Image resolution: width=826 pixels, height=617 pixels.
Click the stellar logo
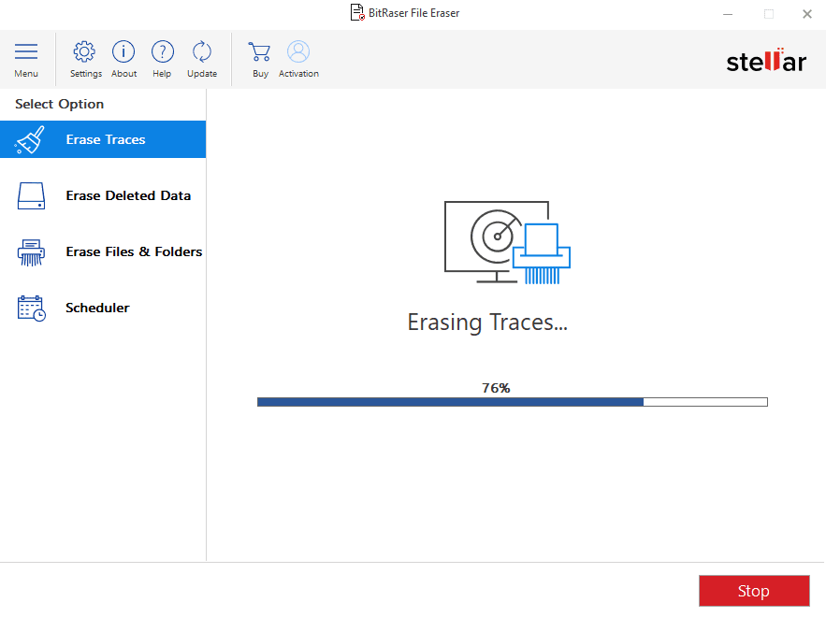coord(766,61)
